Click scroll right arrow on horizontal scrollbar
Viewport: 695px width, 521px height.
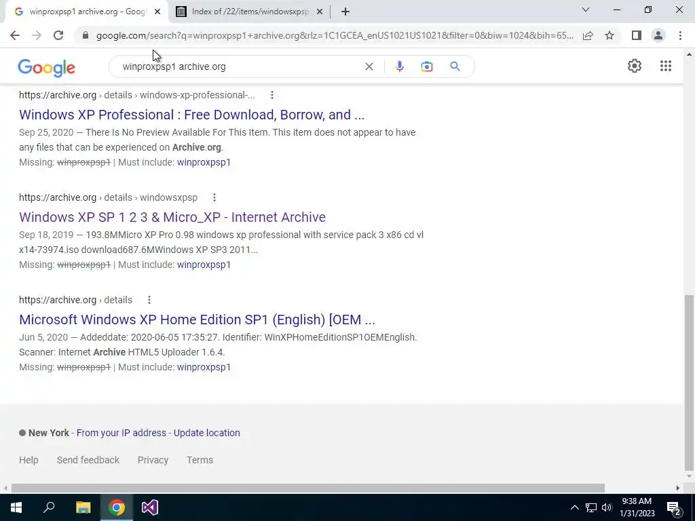[x=678, y=488]
